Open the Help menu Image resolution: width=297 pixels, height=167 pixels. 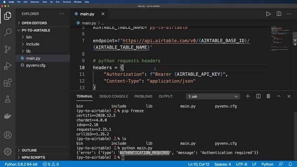coord(87,2)
